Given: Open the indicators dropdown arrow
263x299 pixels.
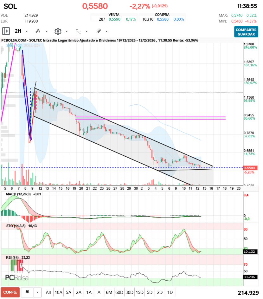Looking at the screenshot, I should (x=87, y=31).
